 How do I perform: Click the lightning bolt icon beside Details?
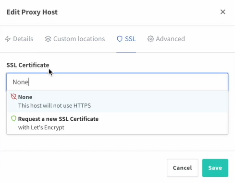point(8,39)
